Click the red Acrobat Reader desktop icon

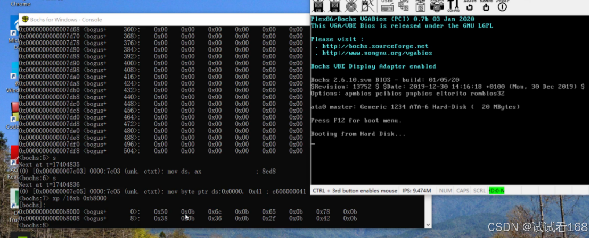(15, 155)
